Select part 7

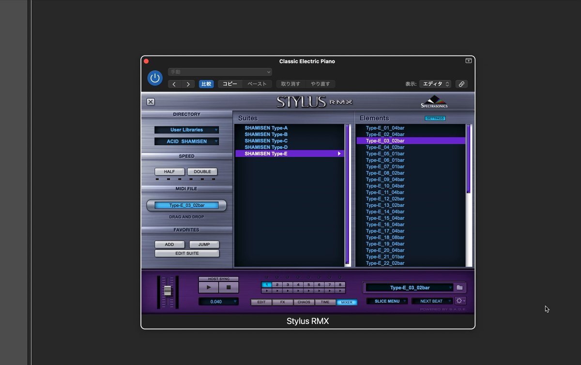[x=330, y=285]
